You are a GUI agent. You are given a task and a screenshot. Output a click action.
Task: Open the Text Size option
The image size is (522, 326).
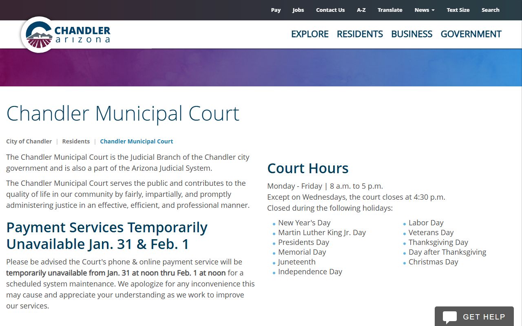click(x=458, y=10)
